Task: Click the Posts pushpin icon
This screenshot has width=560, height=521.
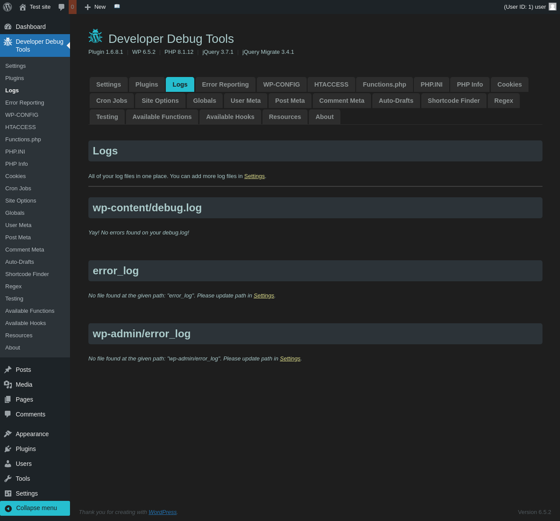Action: (8, 370)
